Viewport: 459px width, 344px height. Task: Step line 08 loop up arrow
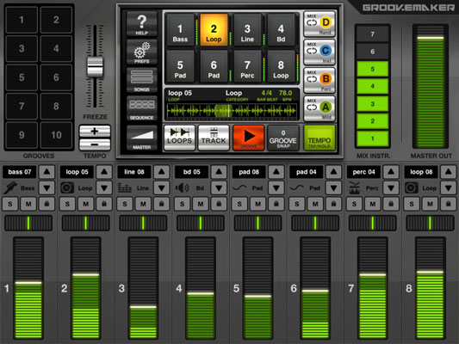pyautogui.click(x=162, y=172)
